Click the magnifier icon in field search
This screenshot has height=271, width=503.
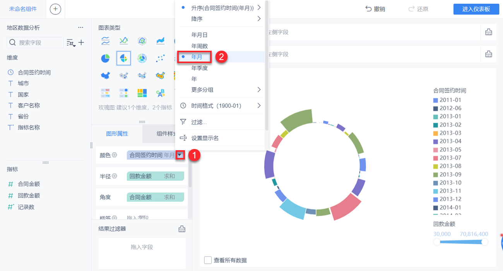[13, 43]
